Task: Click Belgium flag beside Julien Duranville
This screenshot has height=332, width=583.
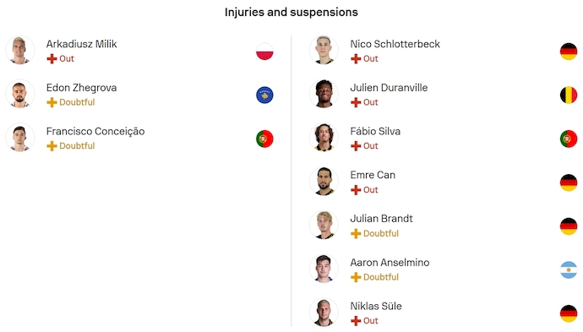Action: [569, 95]
